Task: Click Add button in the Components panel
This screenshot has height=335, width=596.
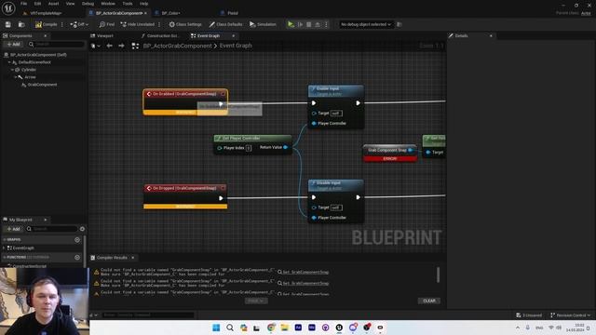Action: tap(13, 45)
